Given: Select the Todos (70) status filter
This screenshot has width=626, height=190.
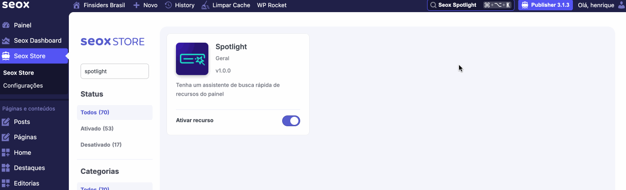Looking at the screenshot, I should [x=95, y=112].
